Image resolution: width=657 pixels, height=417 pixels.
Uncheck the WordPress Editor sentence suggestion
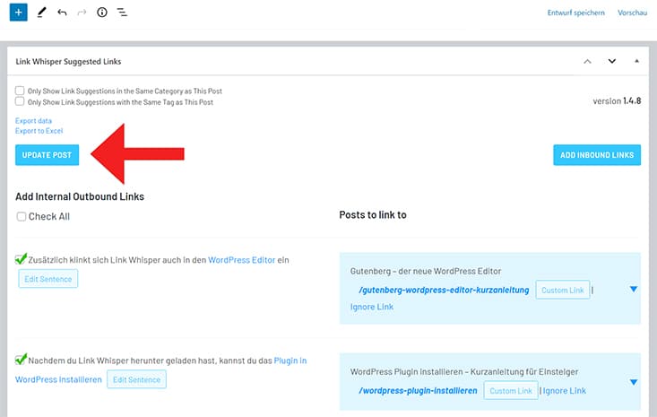pos(21,259)
